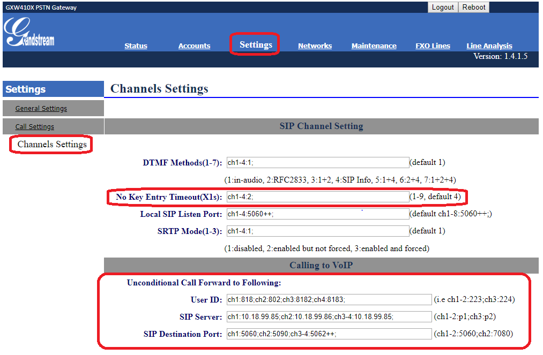Screen dimensions: 543x355
Task: Click the Logout button
Action: click(443, 7)
